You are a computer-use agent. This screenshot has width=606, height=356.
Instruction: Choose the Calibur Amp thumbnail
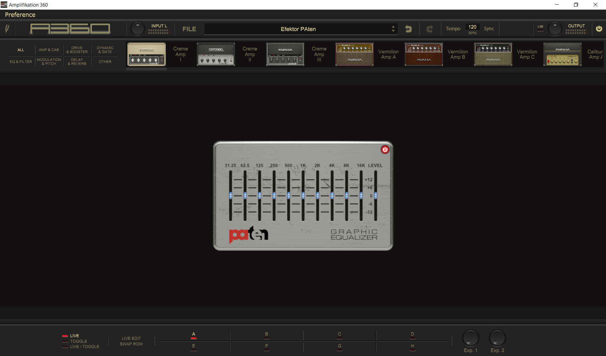pos(562,54)
